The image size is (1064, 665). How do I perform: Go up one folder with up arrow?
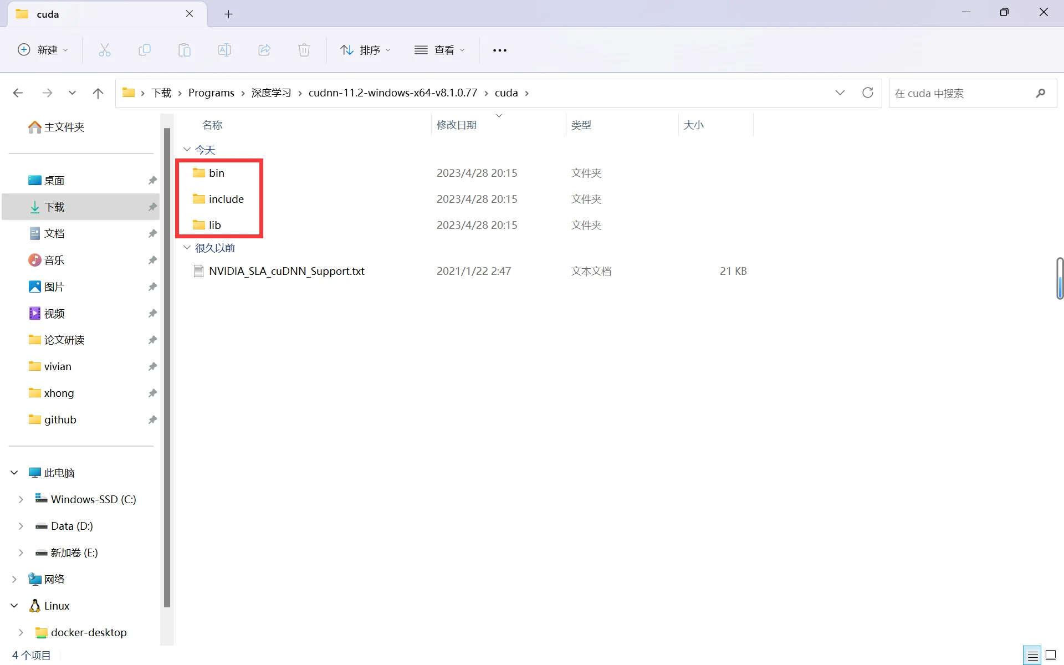click(98, 93)
